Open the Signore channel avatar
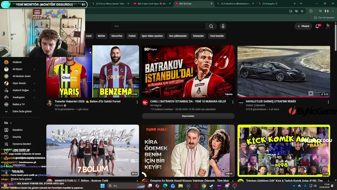Screen dimensions: 337x190 click(x=49, y=103)
